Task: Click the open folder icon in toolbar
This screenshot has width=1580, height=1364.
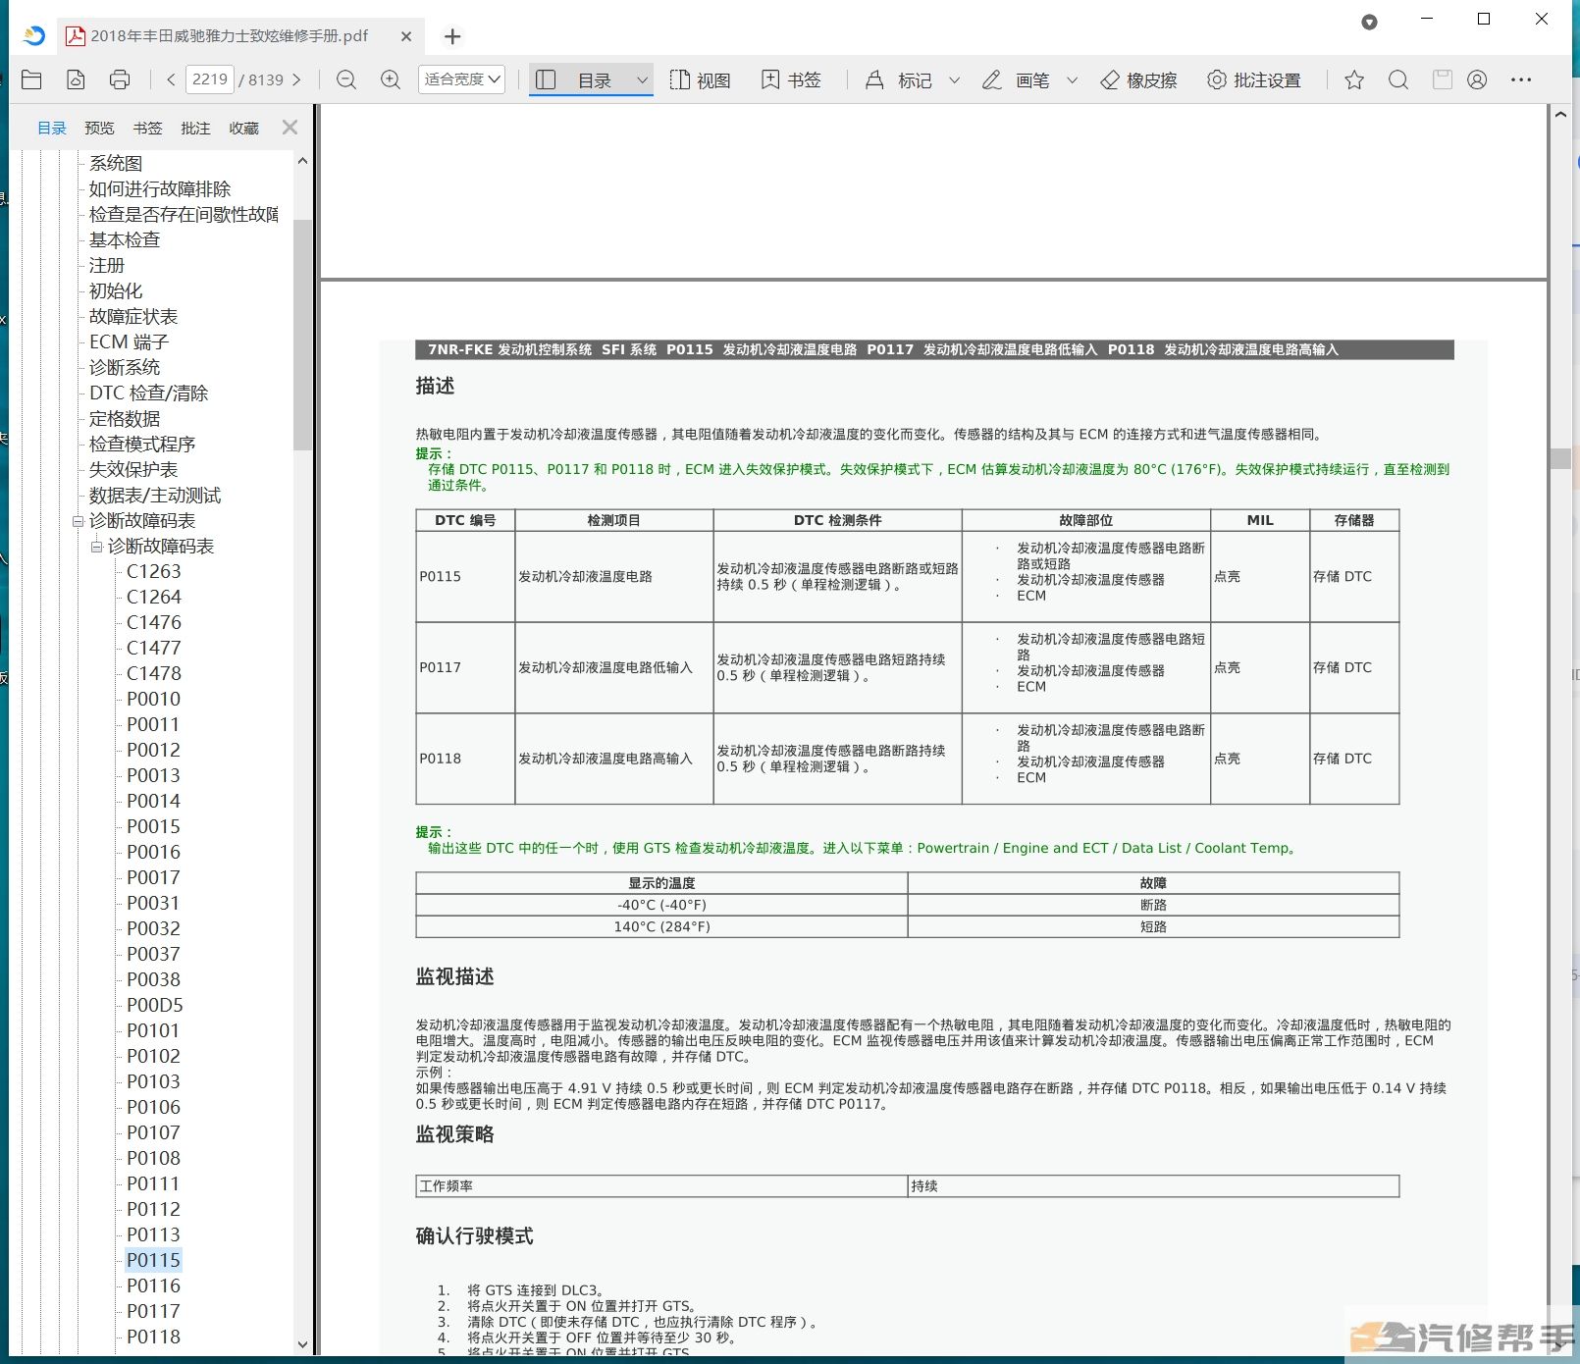Action: tap(31, 79)
